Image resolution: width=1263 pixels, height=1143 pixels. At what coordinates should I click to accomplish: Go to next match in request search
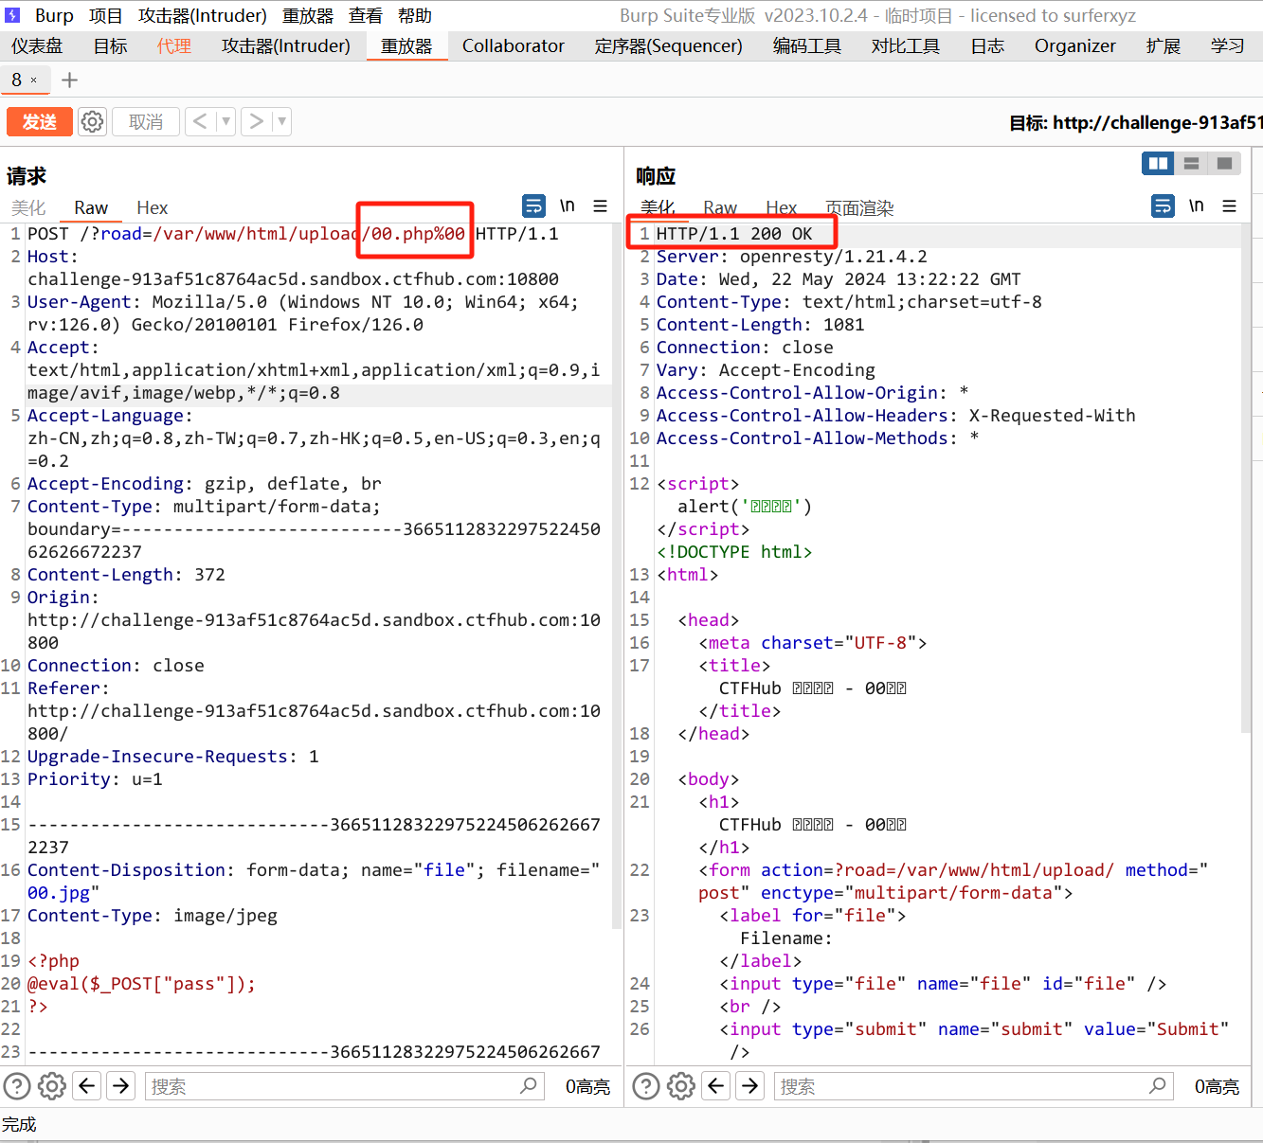coord(121,1086)
